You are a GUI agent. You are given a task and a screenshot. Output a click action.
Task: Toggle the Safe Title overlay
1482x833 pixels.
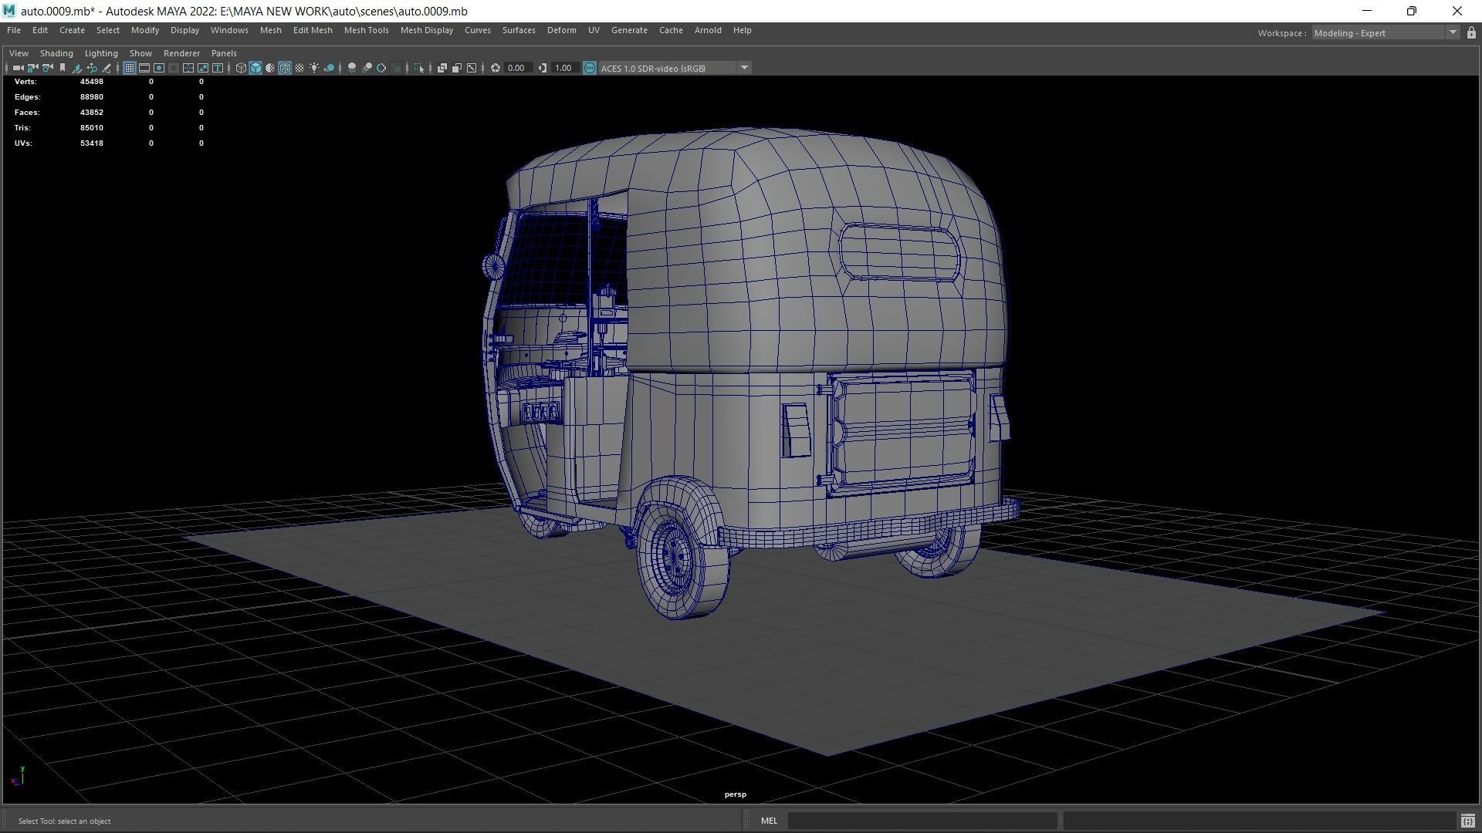[x=218, y=68]
